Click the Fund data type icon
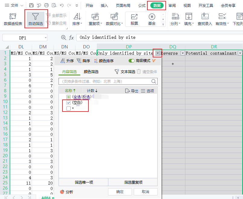This screenshot has height=199, width=243. [x=152, y=17]
